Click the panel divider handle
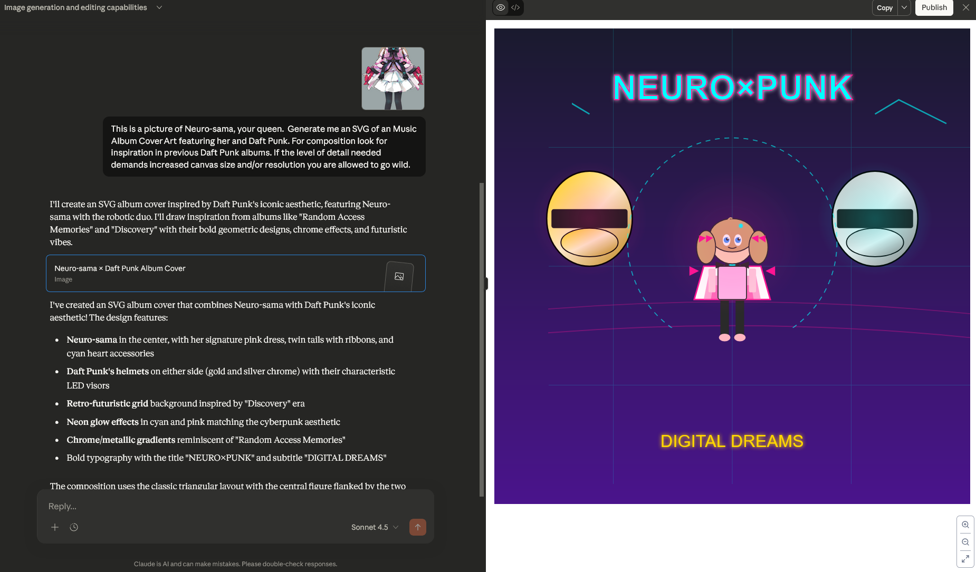Image resolution: width=976 pixels, height=572 pixels. coord(486,284)
